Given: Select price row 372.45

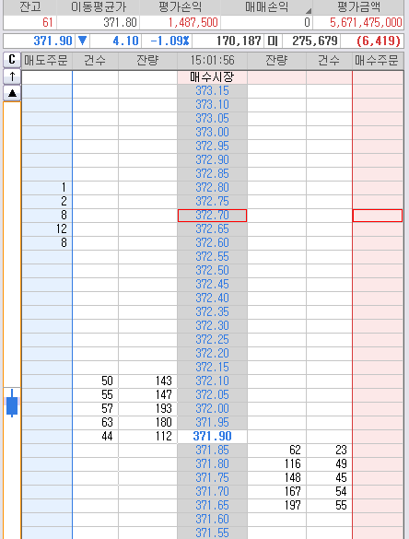Looking at the screenshot, I should coord(212,285).
